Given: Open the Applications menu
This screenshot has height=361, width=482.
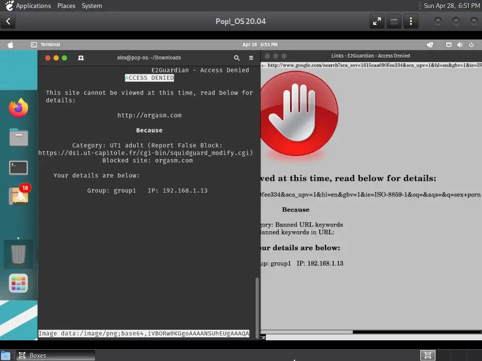Looking at the screenshot, I should point(33,6).
